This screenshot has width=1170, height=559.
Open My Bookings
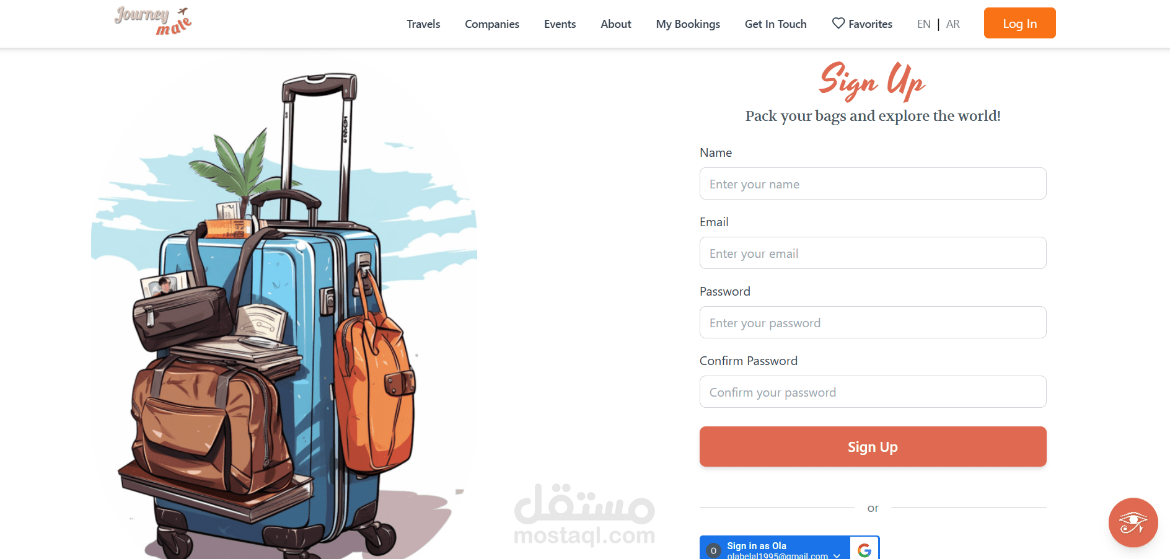coord(688,24)
